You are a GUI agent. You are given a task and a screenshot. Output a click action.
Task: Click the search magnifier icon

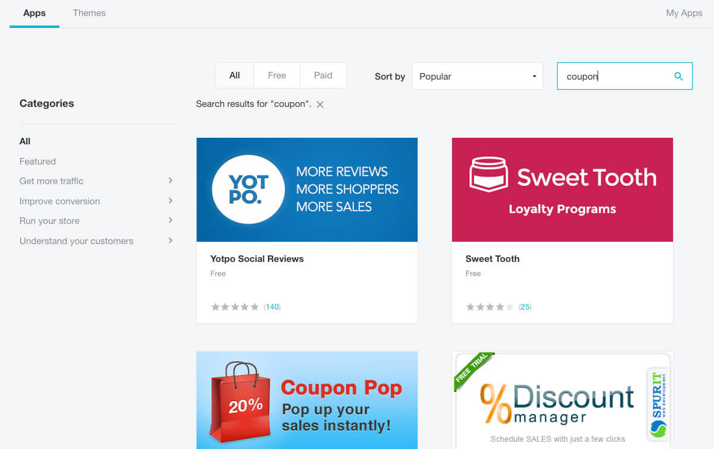678,76
